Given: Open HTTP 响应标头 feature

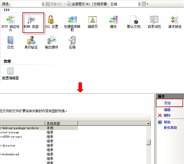Looking at the screenshot, I should pos(10,21).
